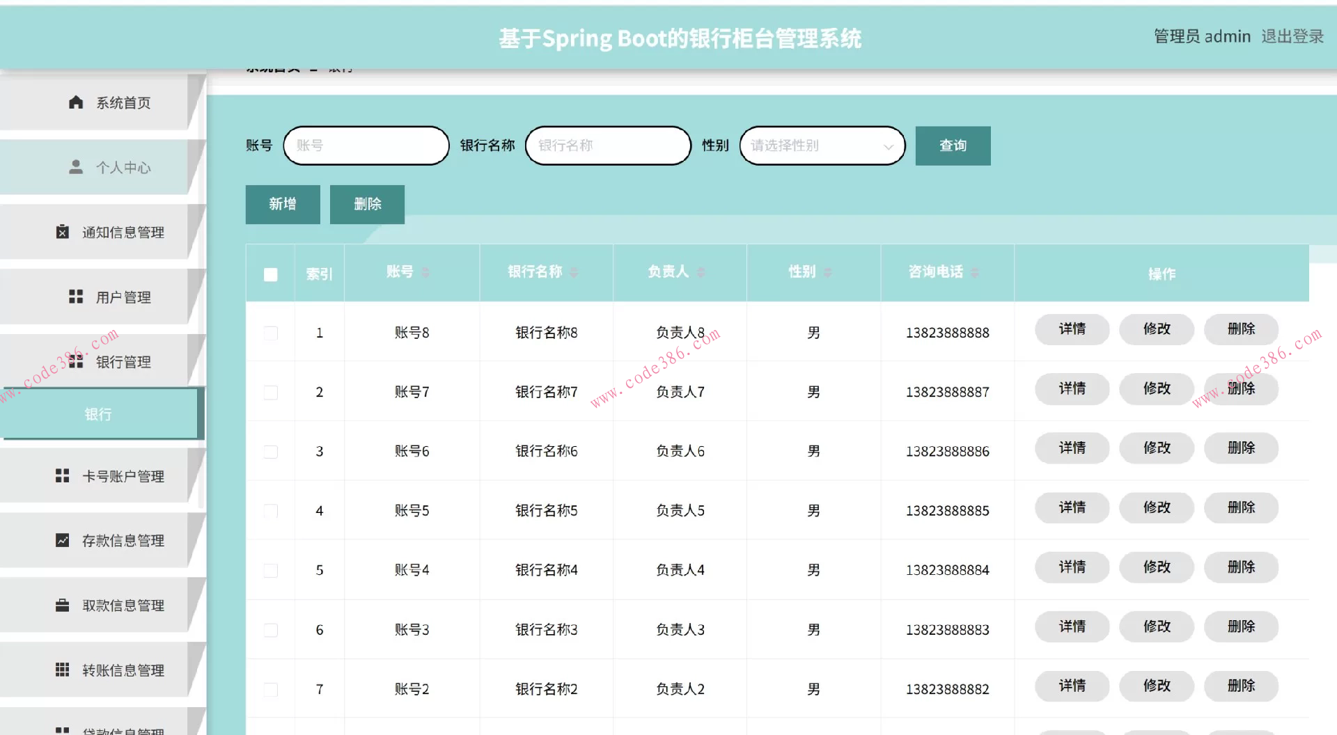The height and width of the screenshot is (735, 1337).
Task: Sort by the 咨询电话 column arrows
Action: [x=974, y=272]
